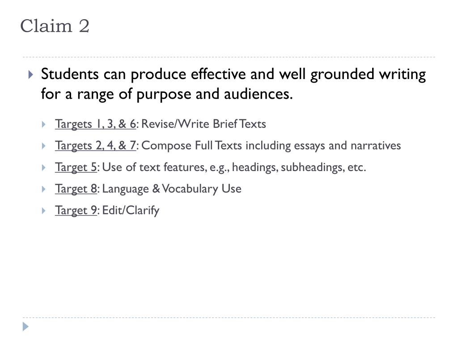Click the bullet arrow beside Target 8
This screenshot has height=343, width=458.
[x=44, y=189]
